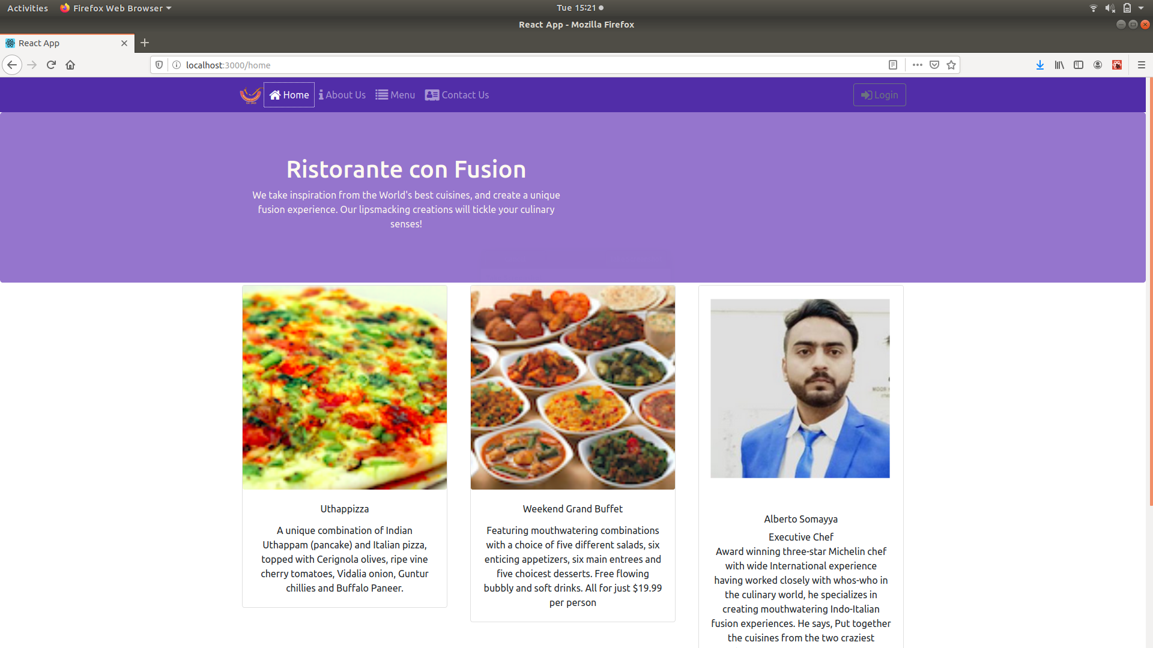This screenshot has height=648, width=1153.
Task: Open the Menu navigation link
Action: click(x=395, y=95)
